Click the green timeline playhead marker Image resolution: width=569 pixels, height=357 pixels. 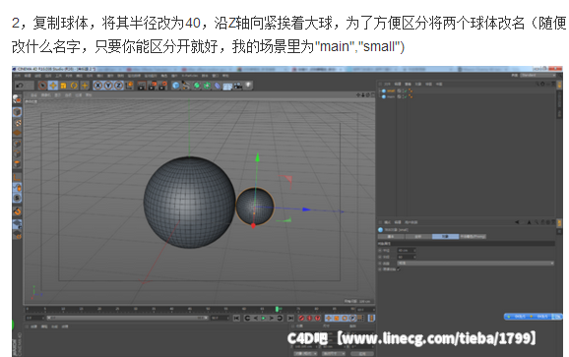point(277,309)
